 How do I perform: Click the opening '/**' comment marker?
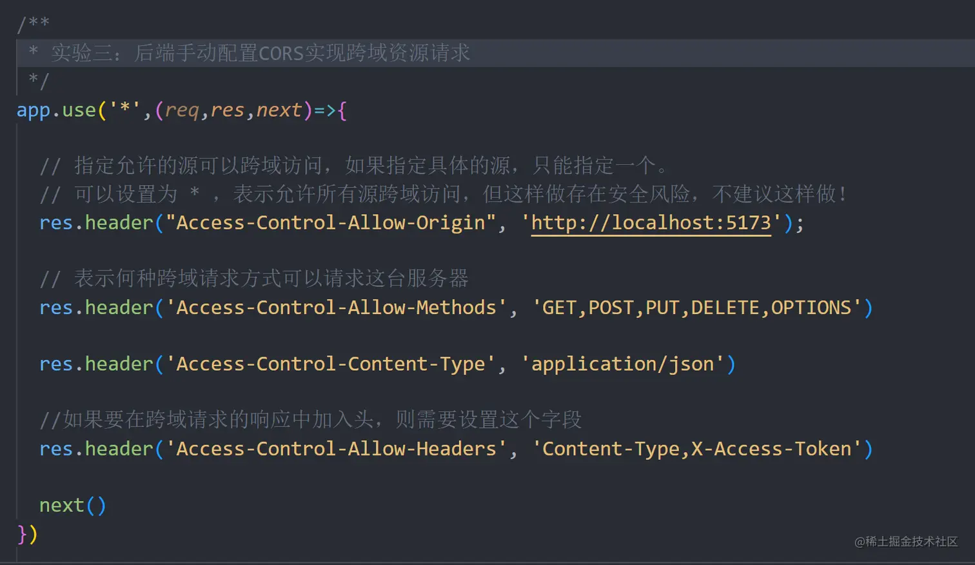[x=33, y=25]
